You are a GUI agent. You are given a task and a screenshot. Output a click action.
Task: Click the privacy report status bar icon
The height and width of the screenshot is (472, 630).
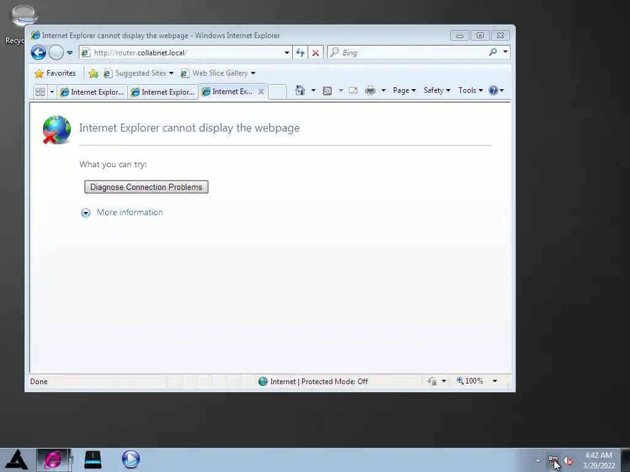point(433,381)
